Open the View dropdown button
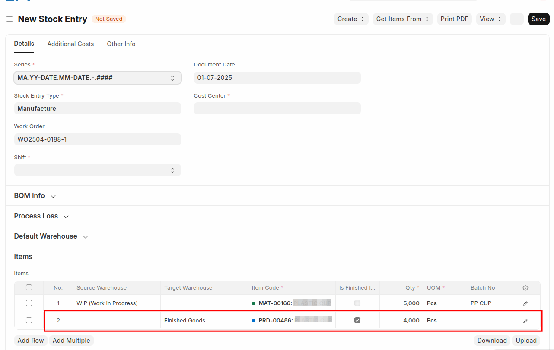This screenshot has height=350, width=554. coord(491,19)
